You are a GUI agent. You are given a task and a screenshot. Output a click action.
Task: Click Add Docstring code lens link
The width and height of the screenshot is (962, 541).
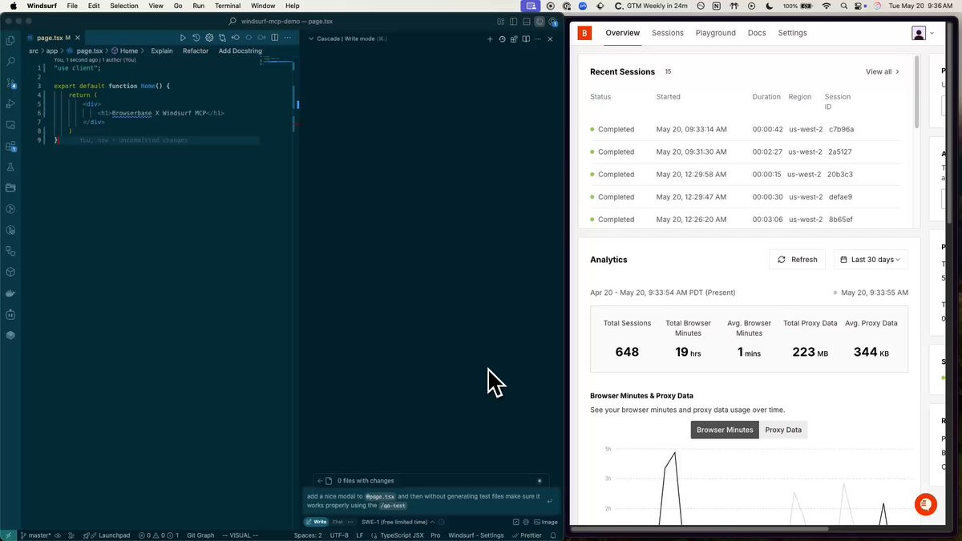[240, 50]
